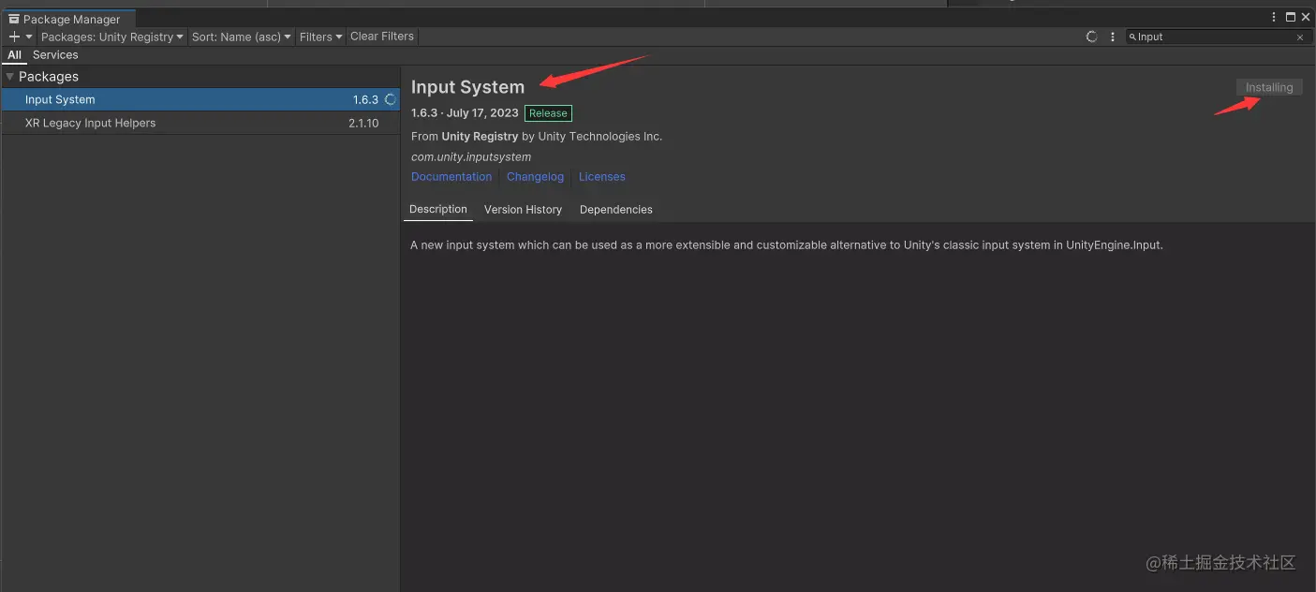This screenshot has height=592, width=1316.
Task: Click the maximize window icon
Action: pyautogui.click(x=1290, y=17)
